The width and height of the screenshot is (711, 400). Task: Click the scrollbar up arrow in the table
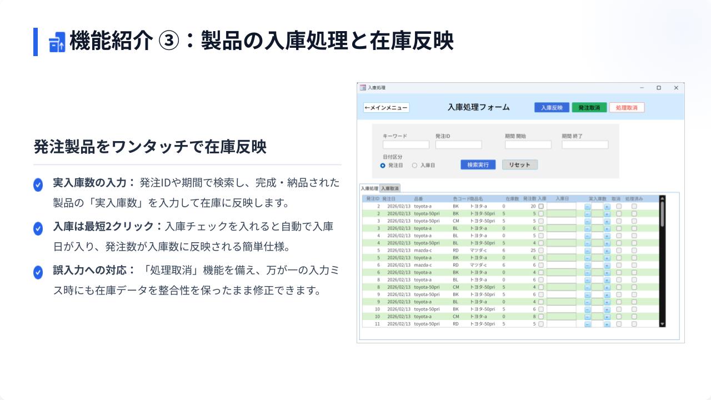tap(662, 198)
